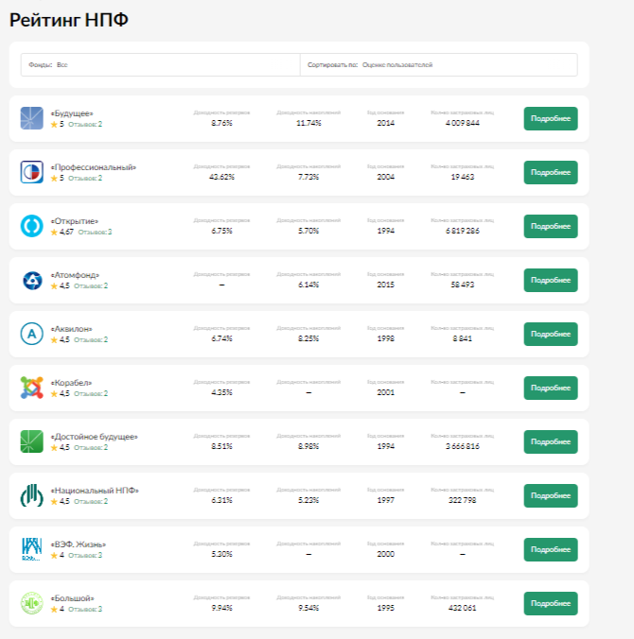Open reviews link for «Профессиональный»
Image resolution: width=634 pixels, height=639 pixels.
click(85, 178)
